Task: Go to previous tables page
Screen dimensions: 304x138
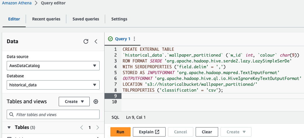Action: [82, 127]
